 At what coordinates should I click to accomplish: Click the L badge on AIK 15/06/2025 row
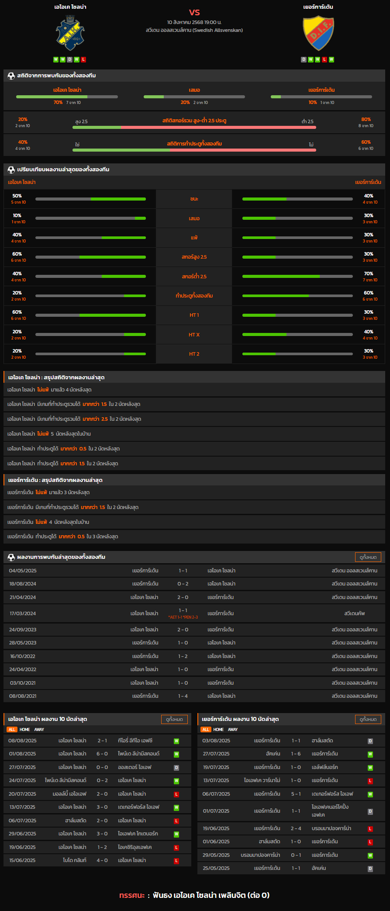click(176, 861)
